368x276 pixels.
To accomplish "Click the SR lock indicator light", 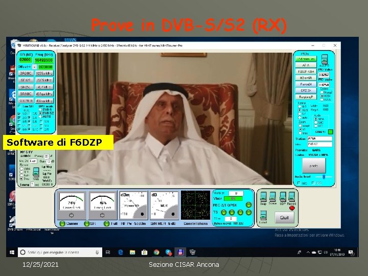I will coord(86,224).
